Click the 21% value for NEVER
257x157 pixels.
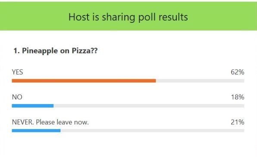(238, 122)
